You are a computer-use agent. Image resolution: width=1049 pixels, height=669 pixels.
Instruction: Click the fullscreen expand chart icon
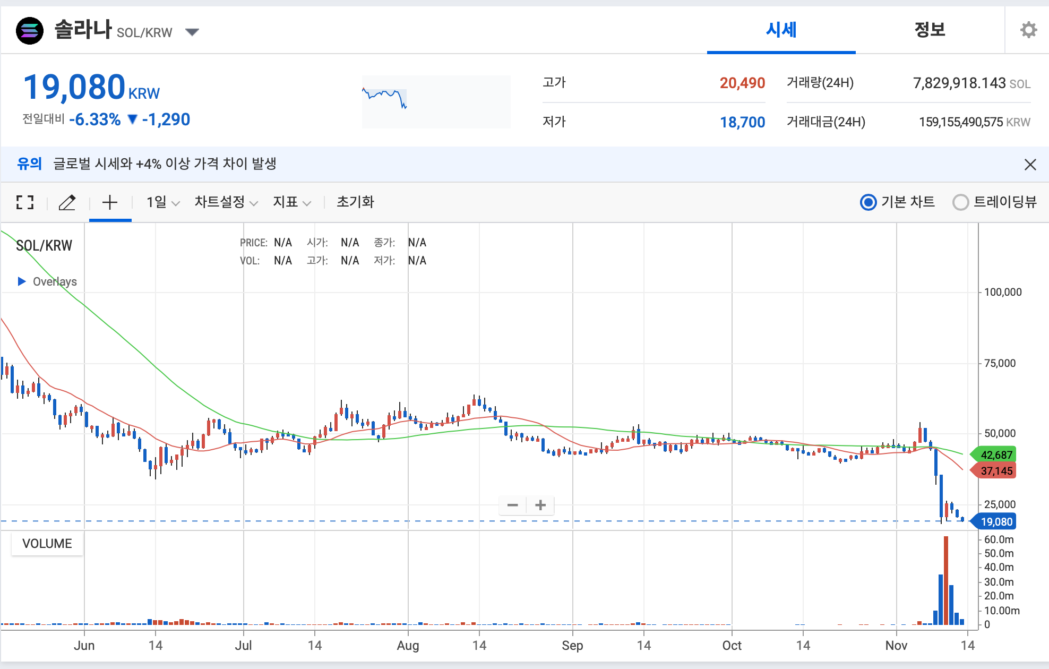[x=25, y=202]
